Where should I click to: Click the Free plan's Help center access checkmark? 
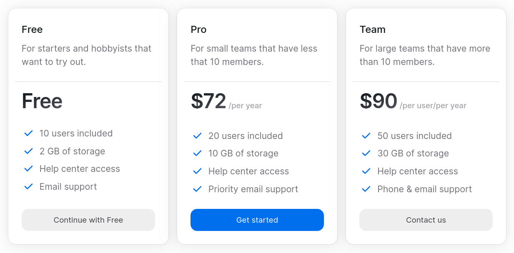click(28, 169)
